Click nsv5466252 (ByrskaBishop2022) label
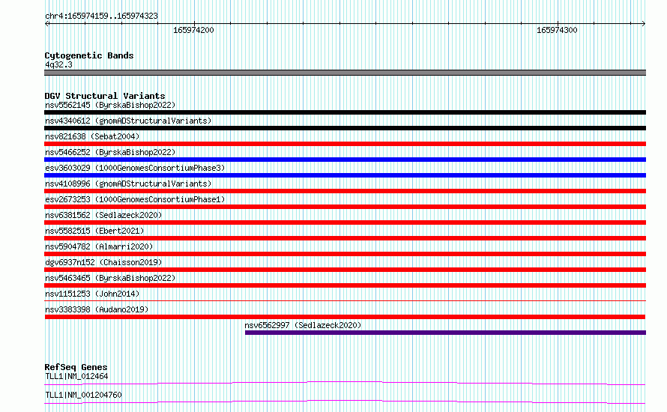The width and height of the screenshot is (667, 412). [110, 152]
